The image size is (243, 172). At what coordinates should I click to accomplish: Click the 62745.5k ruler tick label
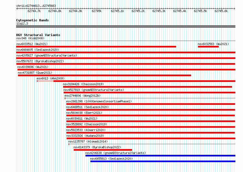pyautogui.click(x=200, y=11)
